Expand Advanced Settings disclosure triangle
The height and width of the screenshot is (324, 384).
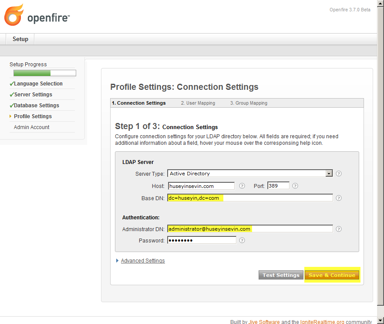tap(117, 260)
